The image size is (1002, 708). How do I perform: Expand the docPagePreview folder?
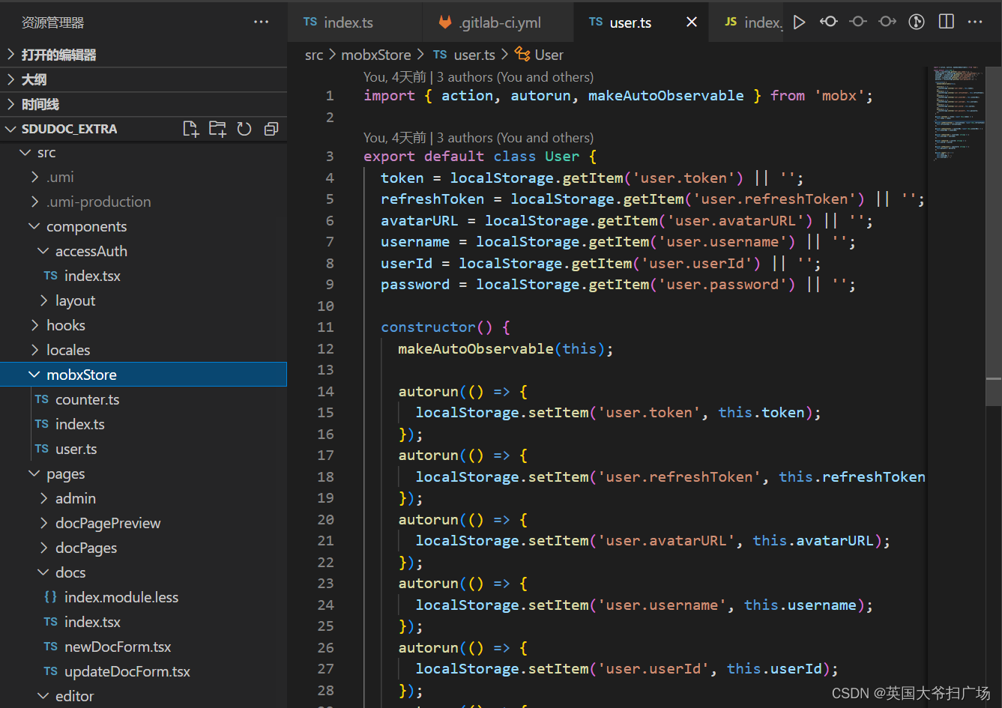pyautogui.click(x=143, y=523)
